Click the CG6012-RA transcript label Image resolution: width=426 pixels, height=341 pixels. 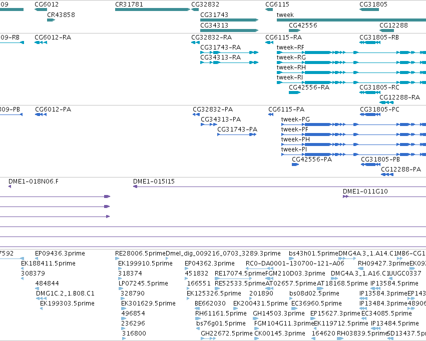pos(53,37)
